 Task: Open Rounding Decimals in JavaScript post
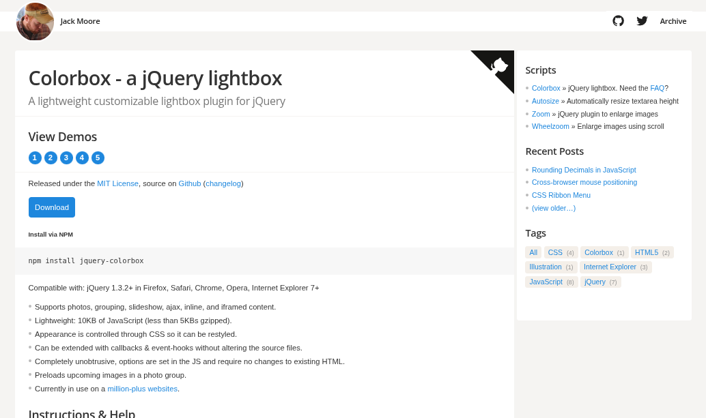tap(584, 170)
